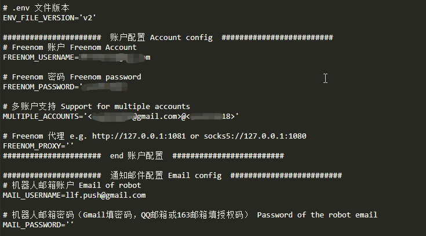Click the 'Account config' header text
426x236 pixels.
coord(181,38)
